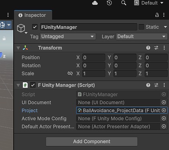Open object picker for Project field
This screenshot has height=150, width=169.
[164, 110]
